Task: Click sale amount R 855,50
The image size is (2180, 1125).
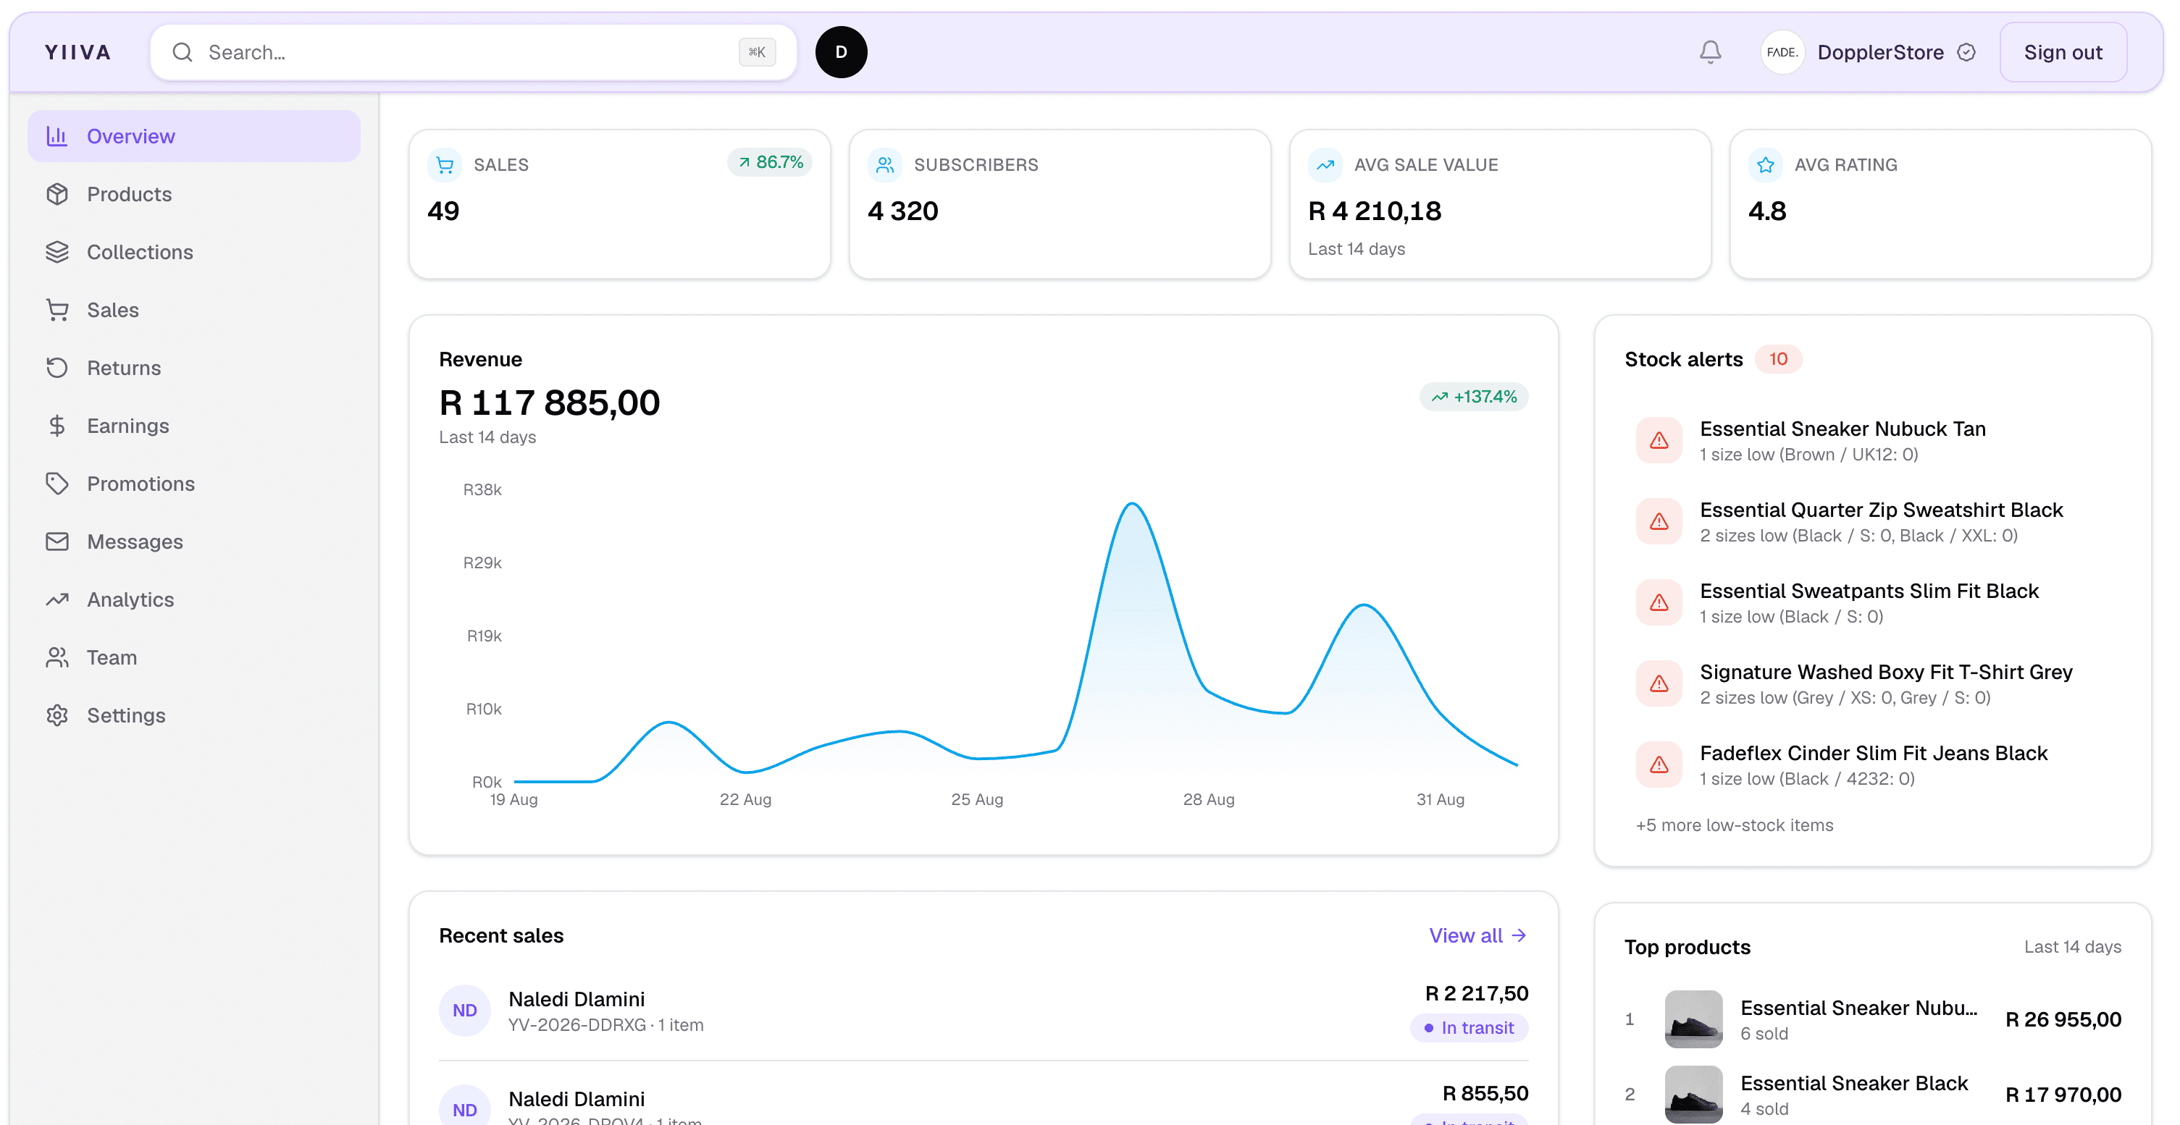Action: [1485, 1093]
